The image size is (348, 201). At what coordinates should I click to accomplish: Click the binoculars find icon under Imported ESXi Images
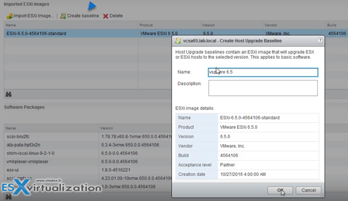(x=8, y=94)
